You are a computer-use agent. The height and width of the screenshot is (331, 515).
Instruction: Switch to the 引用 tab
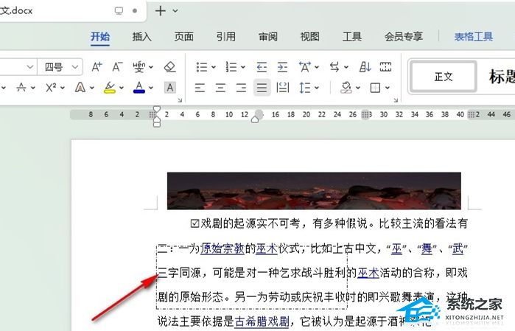226,36
